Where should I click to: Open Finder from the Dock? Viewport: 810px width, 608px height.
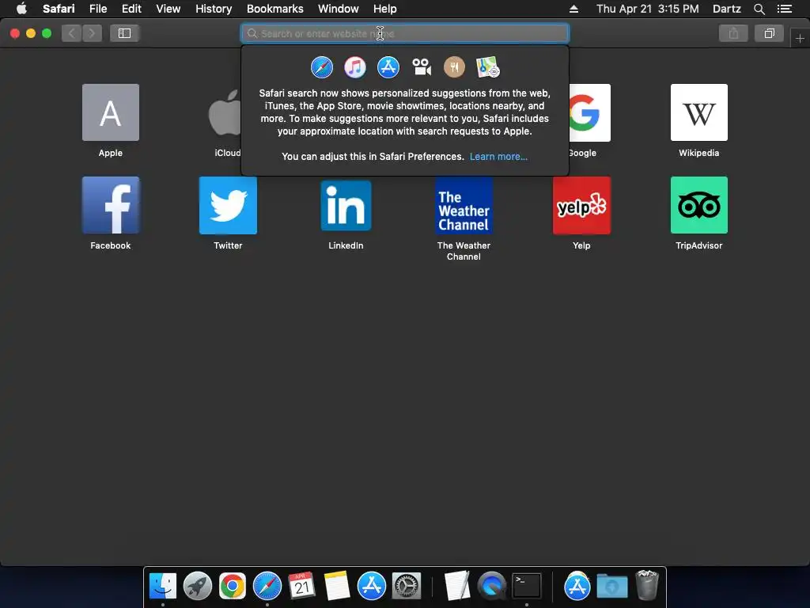pos(163,586)
